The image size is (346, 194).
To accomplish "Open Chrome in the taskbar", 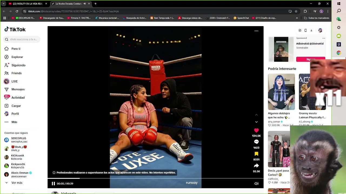I will point(339,53).
